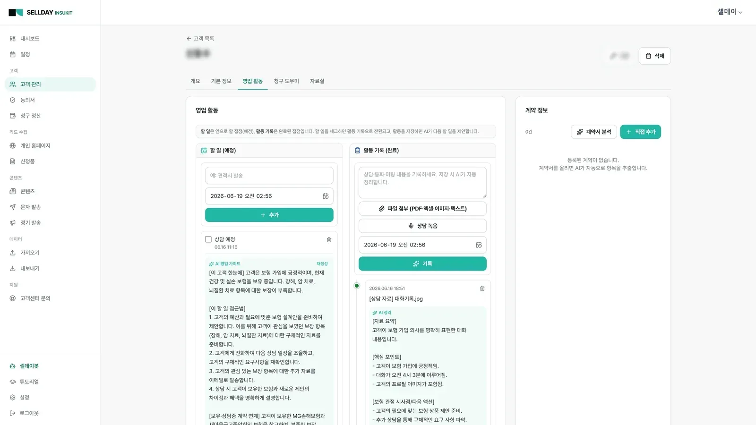This screenshot has width=756, height=425.
Task: Select the 영업 활동 tab
Action: (x=253, y=81)
